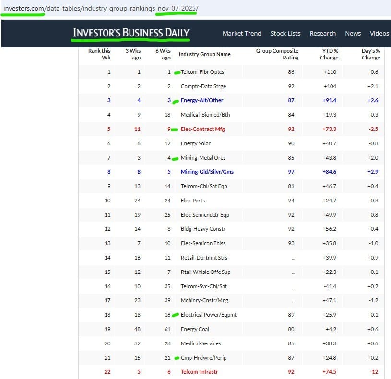Click the +91.4 YTD value
The image size is (391, 379).
329,100
